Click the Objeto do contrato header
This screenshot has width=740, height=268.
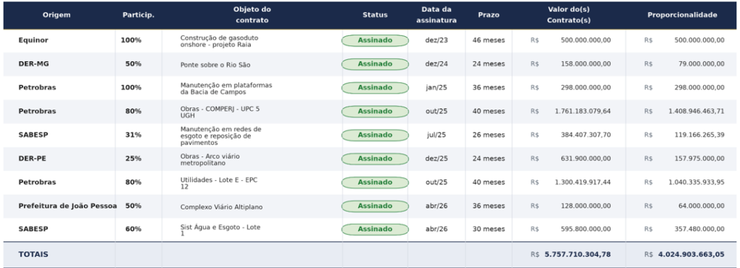252,15
